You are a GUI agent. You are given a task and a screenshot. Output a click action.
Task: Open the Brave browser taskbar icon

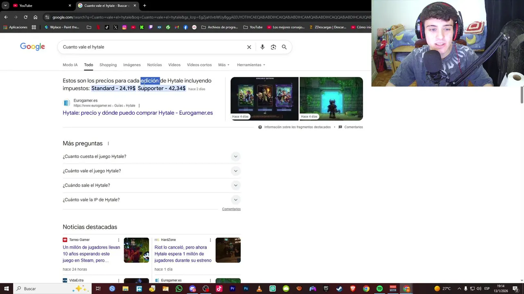coord(353,289)
